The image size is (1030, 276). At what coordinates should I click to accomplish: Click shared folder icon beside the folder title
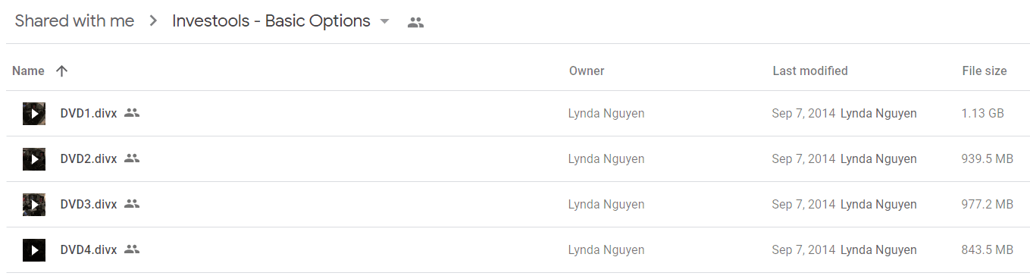tap(415, 22)
